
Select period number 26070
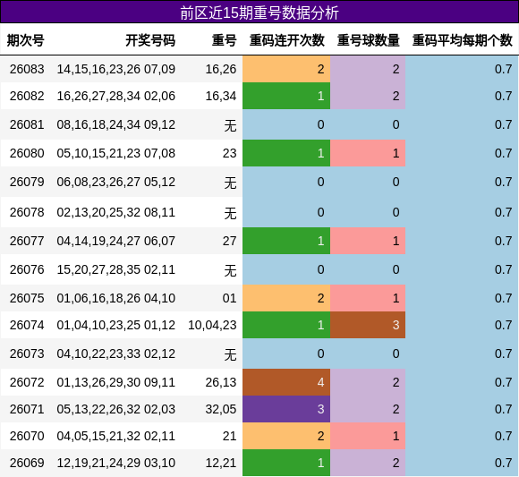27,436
